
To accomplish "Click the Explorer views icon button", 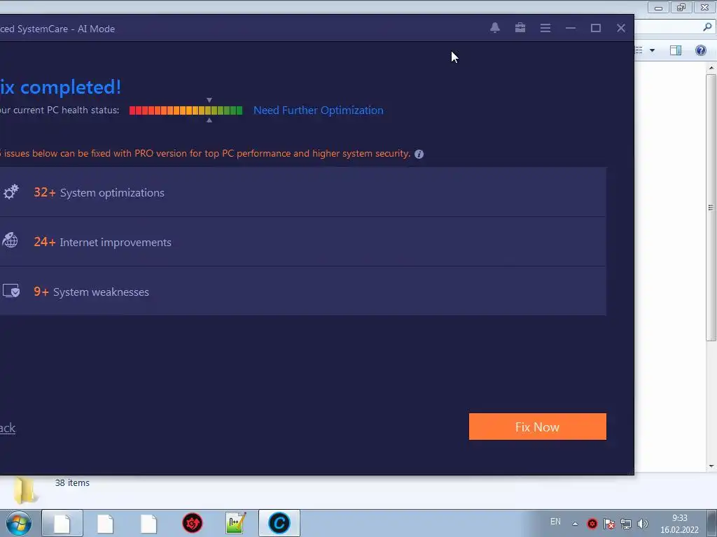I will click(x=639, y=50).
